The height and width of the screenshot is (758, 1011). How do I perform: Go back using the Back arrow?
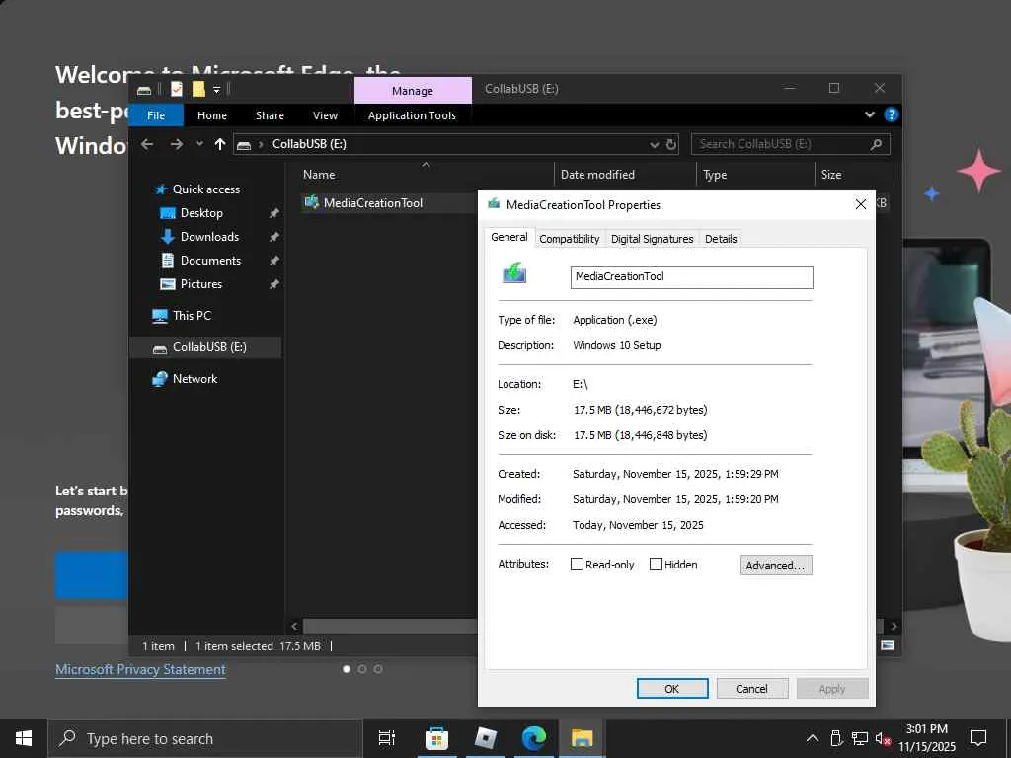pos(147,144)
